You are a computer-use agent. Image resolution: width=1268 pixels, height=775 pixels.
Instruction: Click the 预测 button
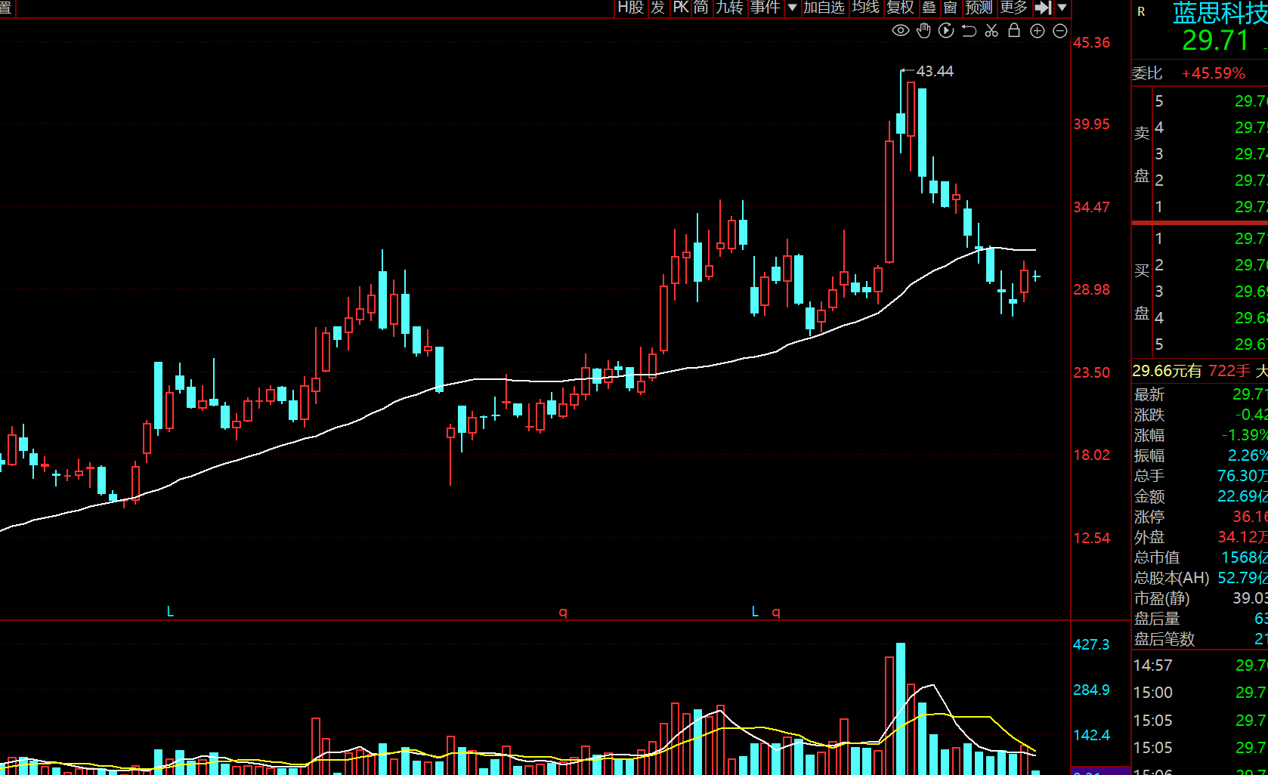click(979, 8)
